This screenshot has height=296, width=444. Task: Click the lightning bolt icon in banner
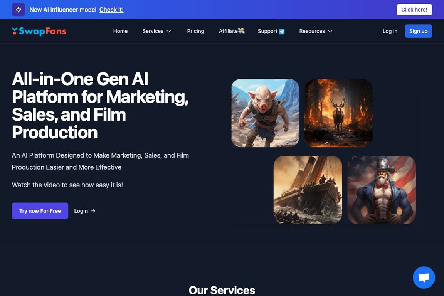(18, 10)
